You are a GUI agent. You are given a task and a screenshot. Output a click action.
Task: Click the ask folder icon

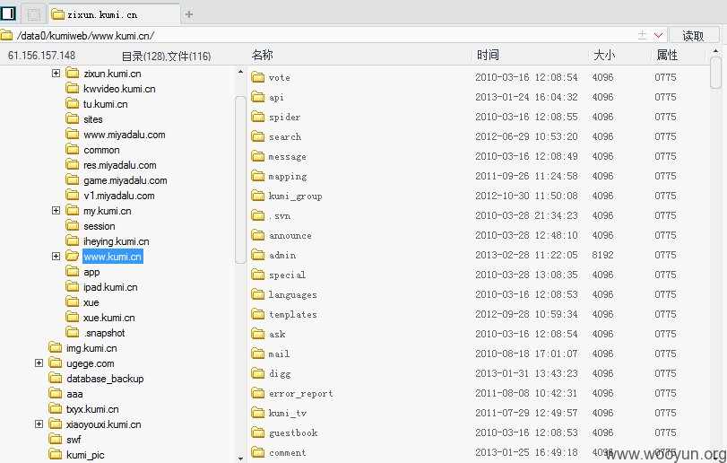tap(258, 334)
